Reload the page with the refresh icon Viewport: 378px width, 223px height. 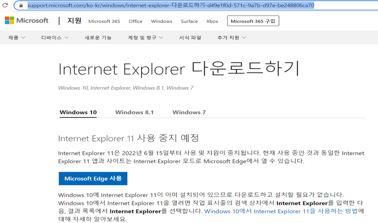pyautogui.click(x=5, y=5)
